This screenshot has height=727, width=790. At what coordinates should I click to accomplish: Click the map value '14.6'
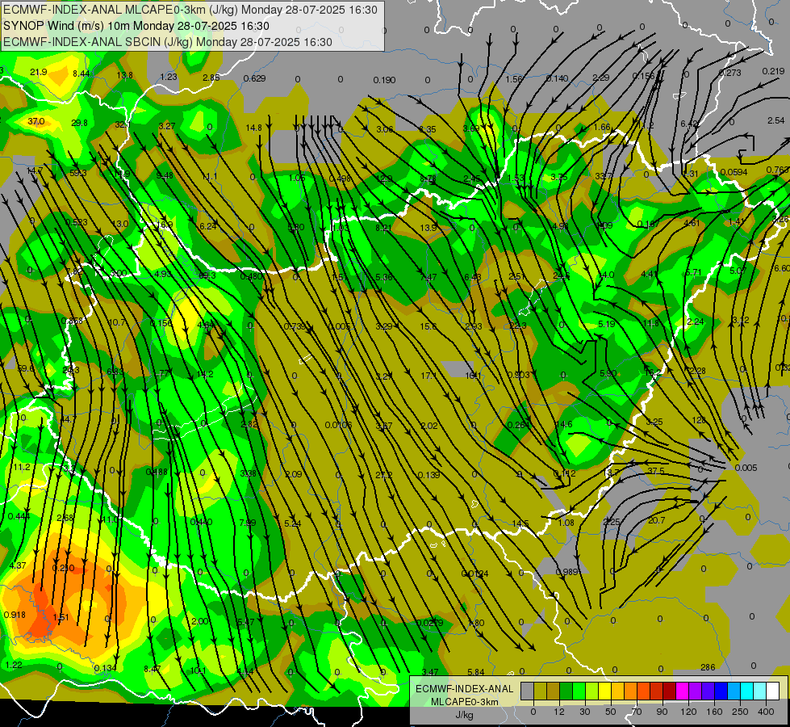coord(564,424)
